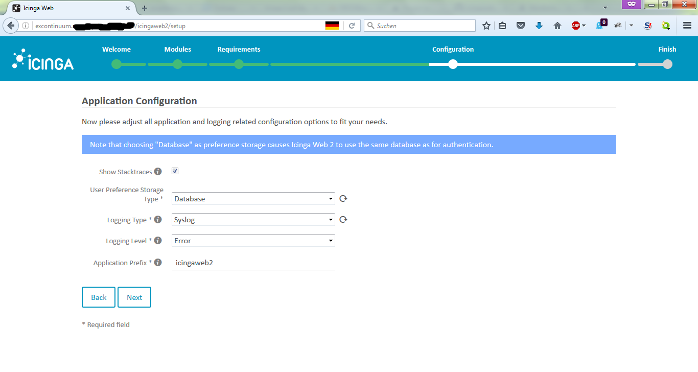Click the "Show Stacktraces" label

tap(126, 172)
